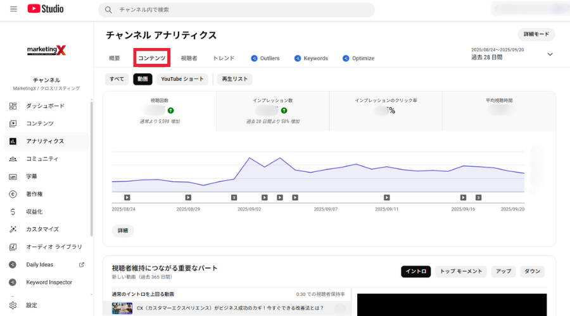The width and height of the screenshot is (570, 316).
Task: Expand the 過去 28 日間 date range dropdown
Action: (549, 54)
